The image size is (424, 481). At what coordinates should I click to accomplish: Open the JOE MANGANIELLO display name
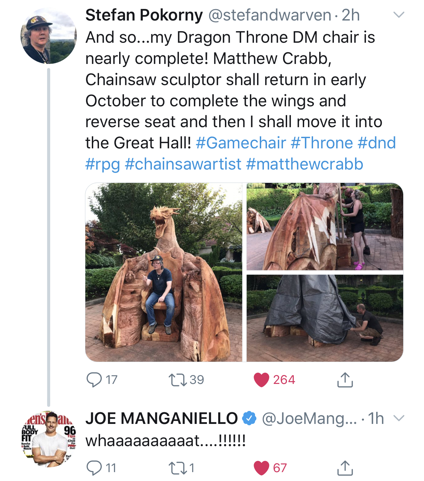(x=161, y=418)
